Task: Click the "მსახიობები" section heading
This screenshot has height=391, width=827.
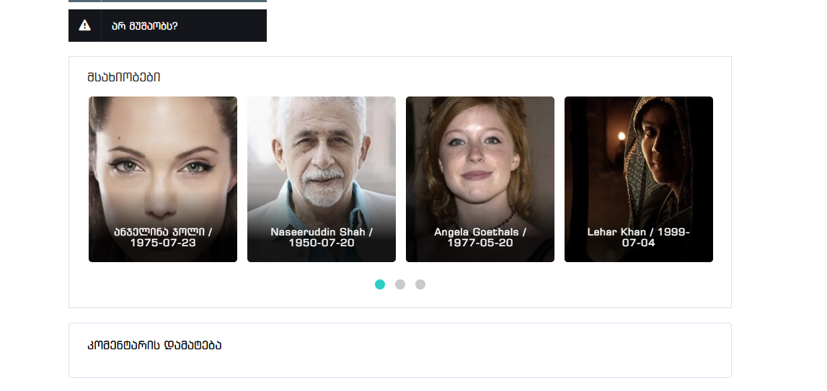Action: (124, 78)
